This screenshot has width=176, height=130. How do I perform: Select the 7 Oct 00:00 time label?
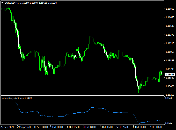pyautogui.click(x=156, y=127)
